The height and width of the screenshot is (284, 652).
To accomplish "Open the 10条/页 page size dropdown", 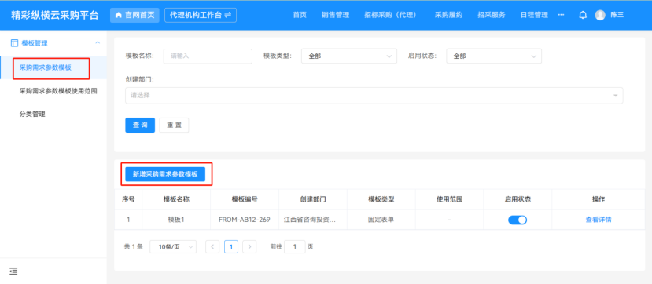I will [x=173, y=246].
